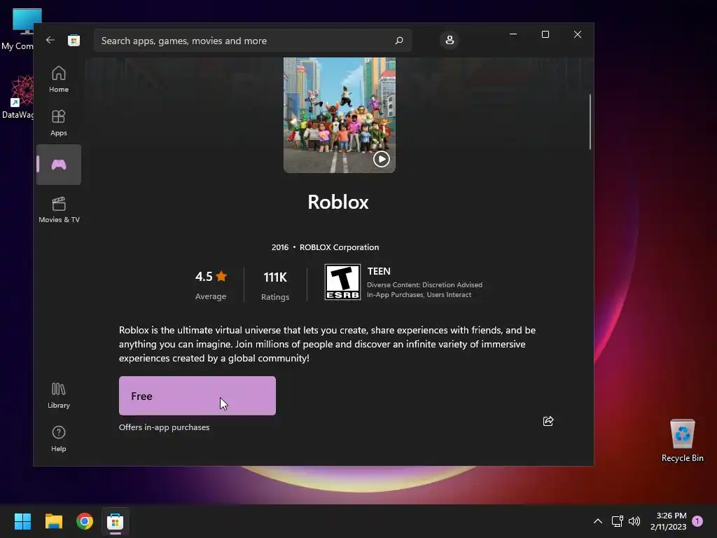Viewport: 717px width, 538px height.
Task: Select the Gaming controller sidebar icon
Action: pyautogui.click(x=59, y=165)
